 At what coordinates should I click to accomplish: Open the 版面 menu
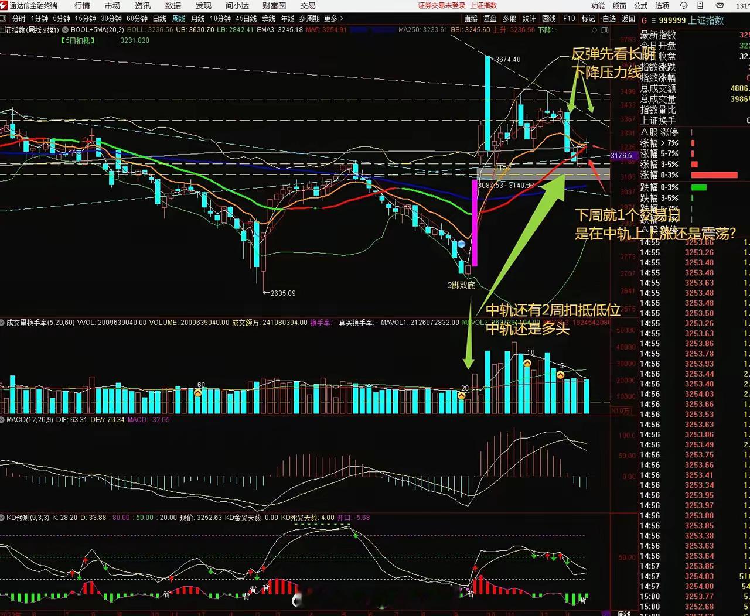619,5
